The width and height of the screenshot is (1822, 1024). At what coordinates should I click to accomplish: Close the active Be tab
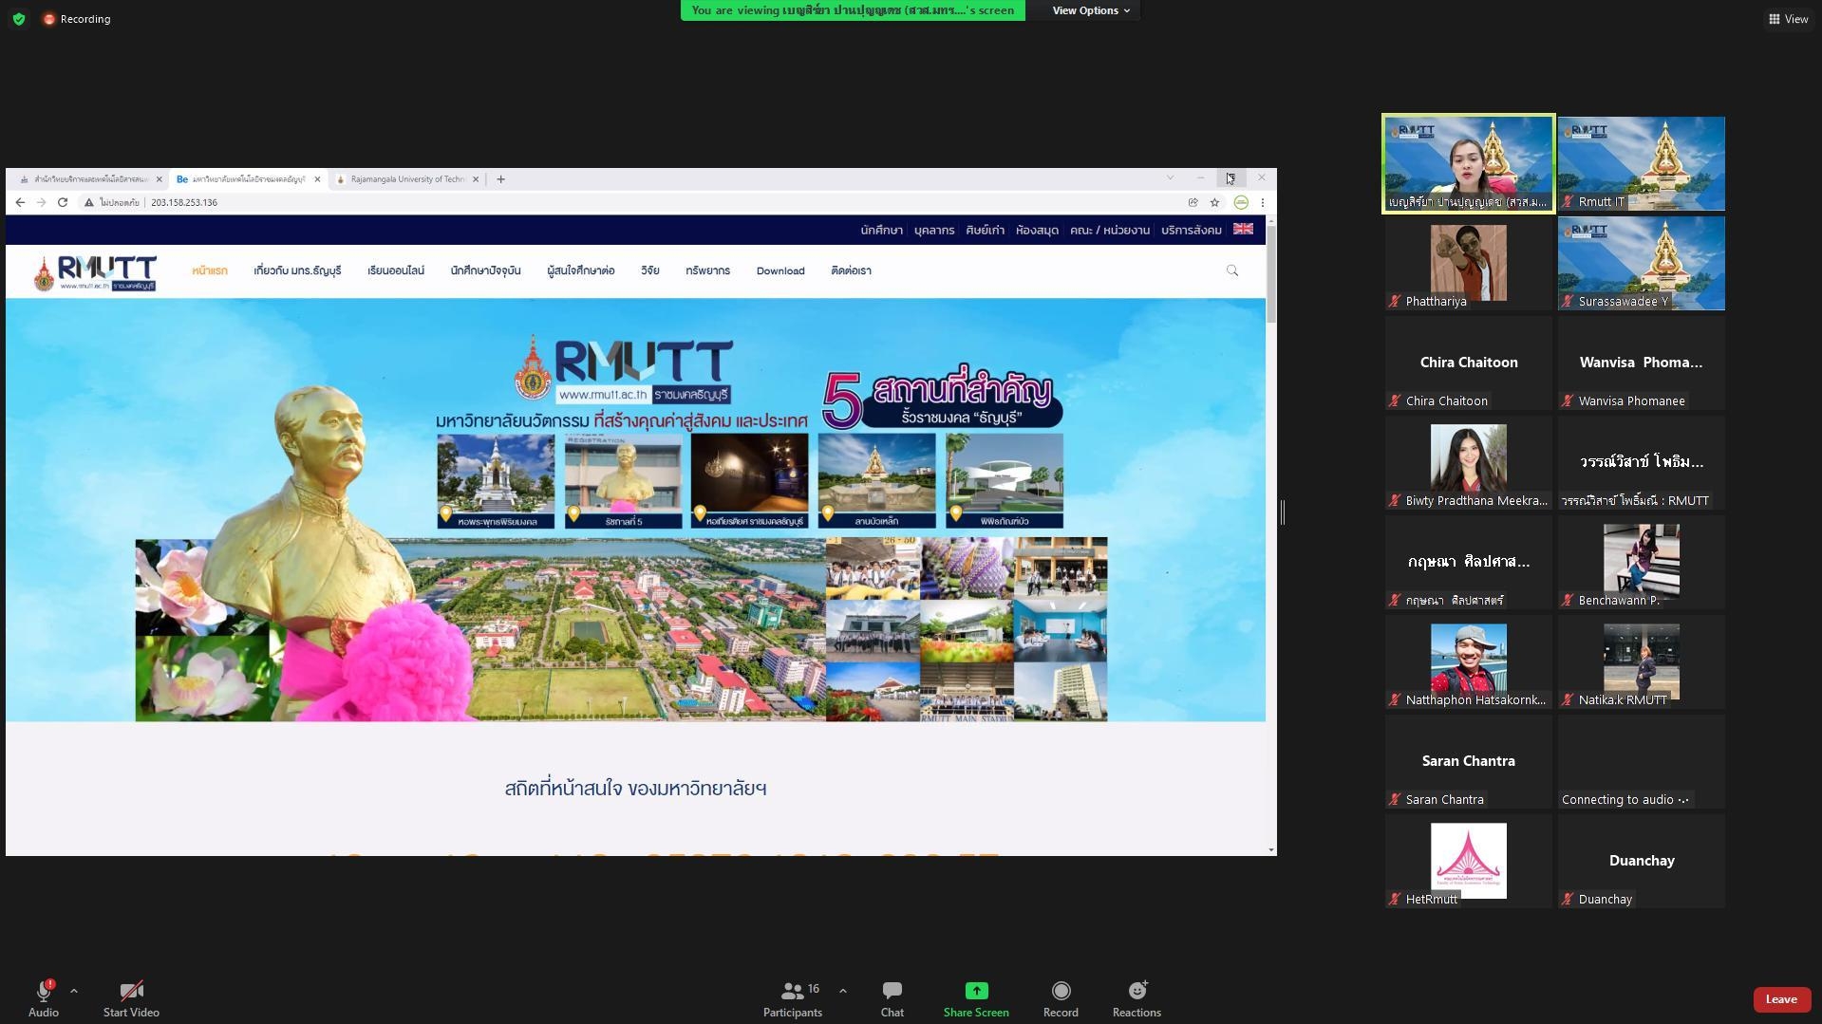click(x=317, y=178)
